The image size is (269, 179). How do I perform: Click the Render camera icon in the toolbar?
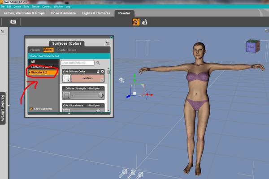pos(13,22)
